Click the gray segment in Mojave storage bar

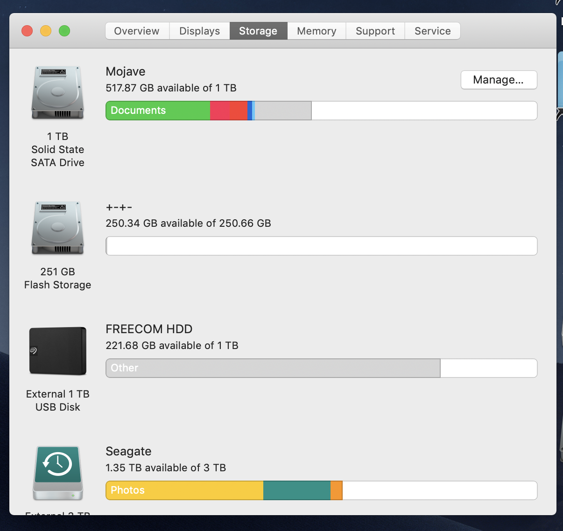[x=283, y=111]
